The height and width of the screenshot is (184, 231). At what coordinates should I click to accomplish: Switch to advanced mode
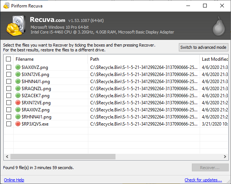click(203, 47)
